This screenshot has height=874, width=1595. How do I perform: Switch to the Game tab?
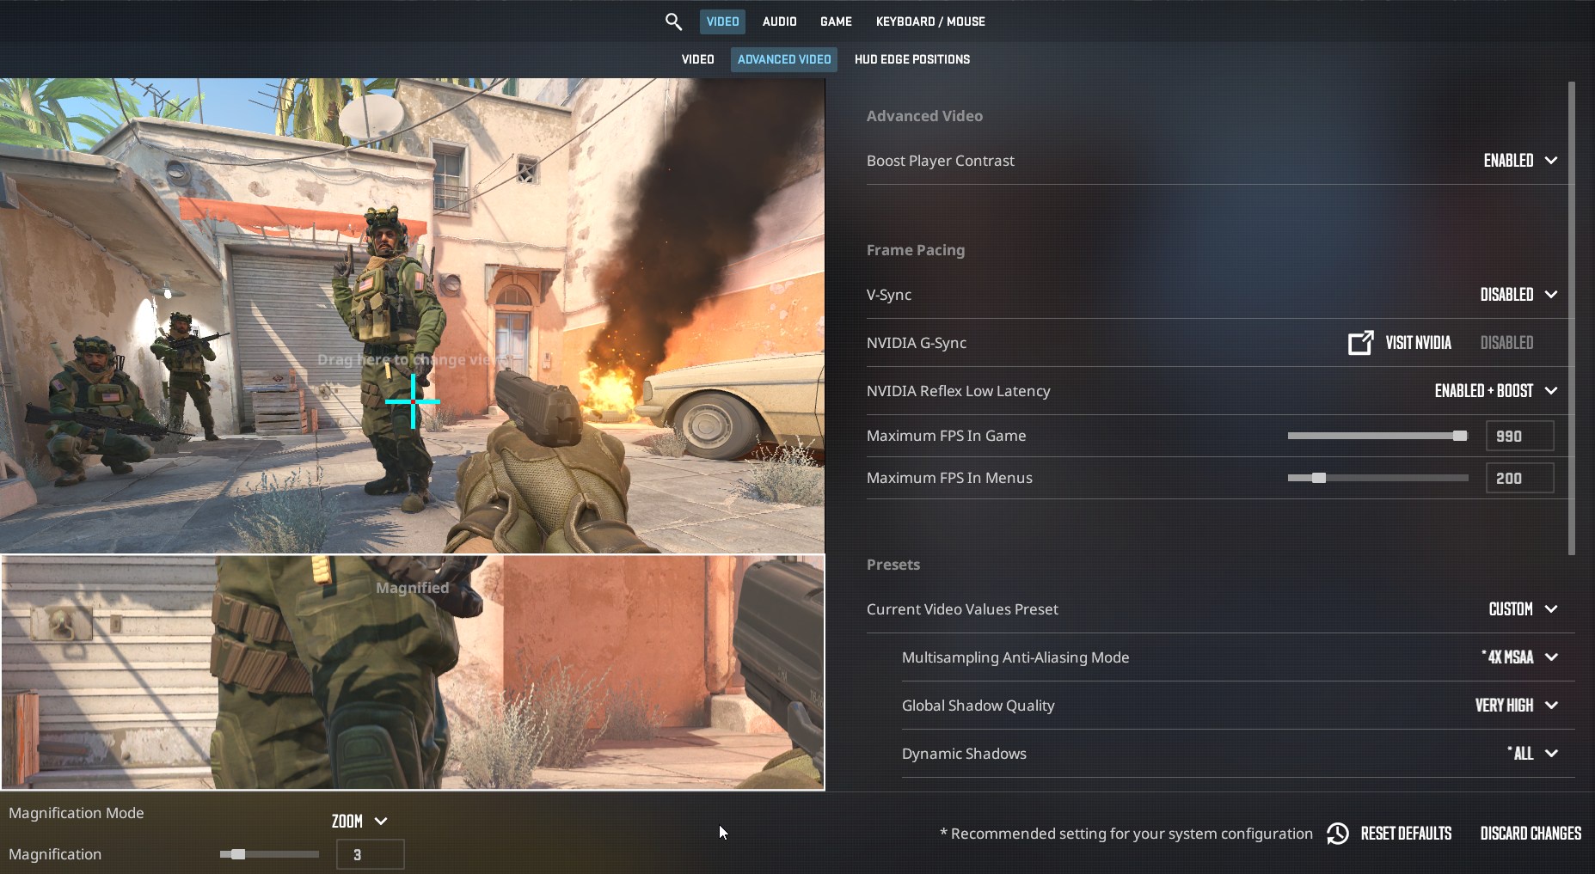point(836,21)
